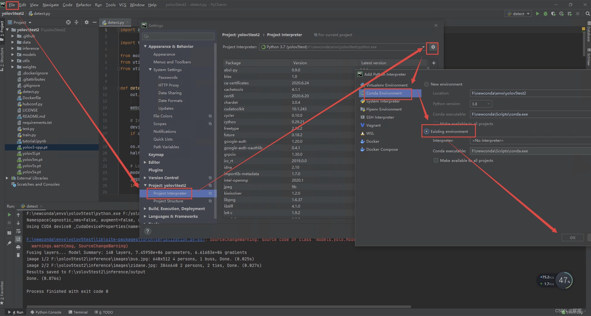Open Project panel settings gear
Screen dimensions: 591x316
point(87,22)
